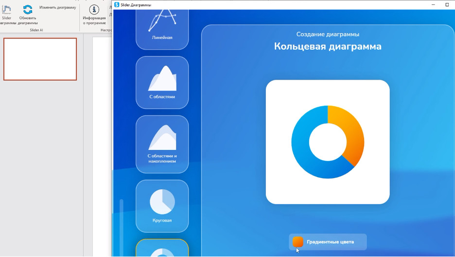Maximize the Slider Диаграммы window
The height and width of the screenshot is (257, 455).
pyautogui.click(x=447, y=4)
